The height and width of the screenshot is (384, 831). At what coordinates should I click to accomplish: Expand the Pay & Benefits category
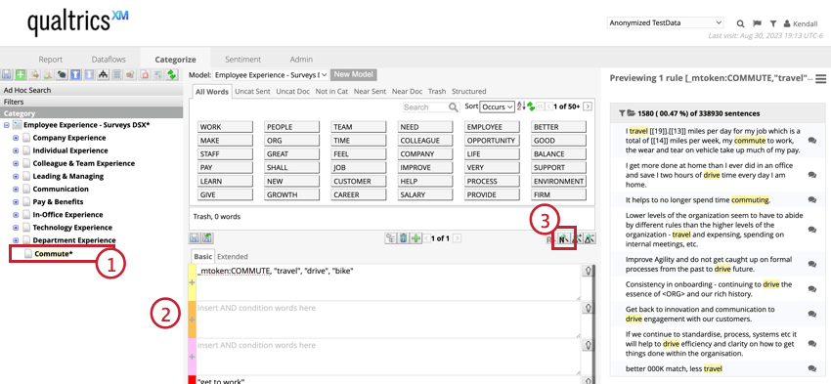(x=16, y=202)
